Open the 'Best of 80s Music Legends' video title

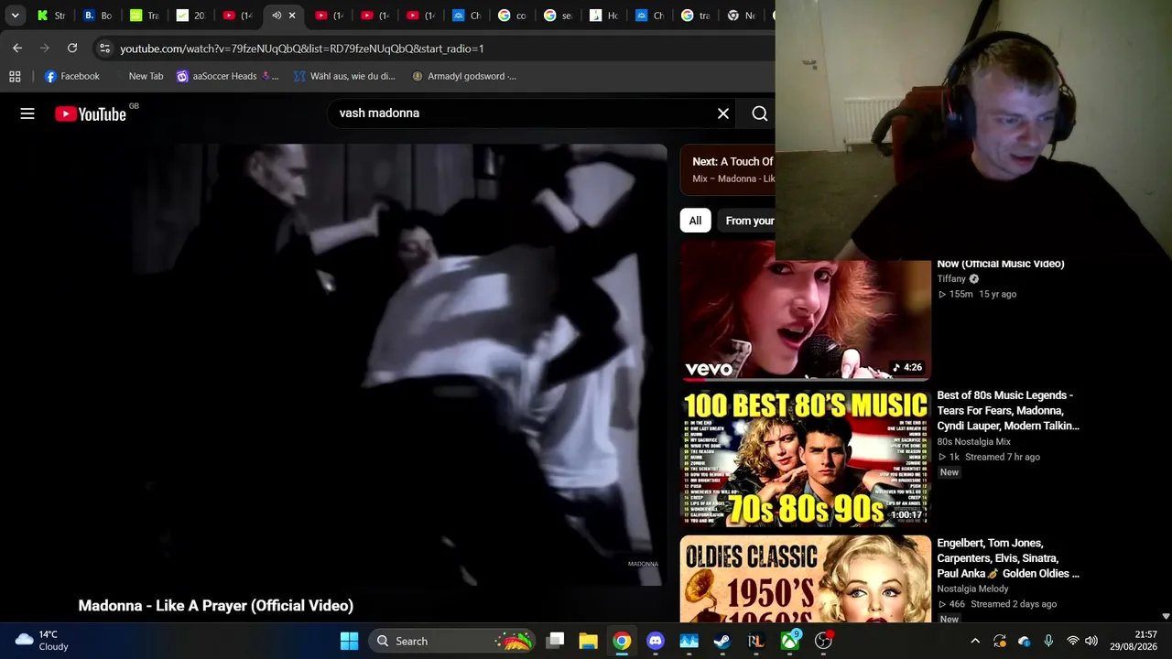point(1008,410)
